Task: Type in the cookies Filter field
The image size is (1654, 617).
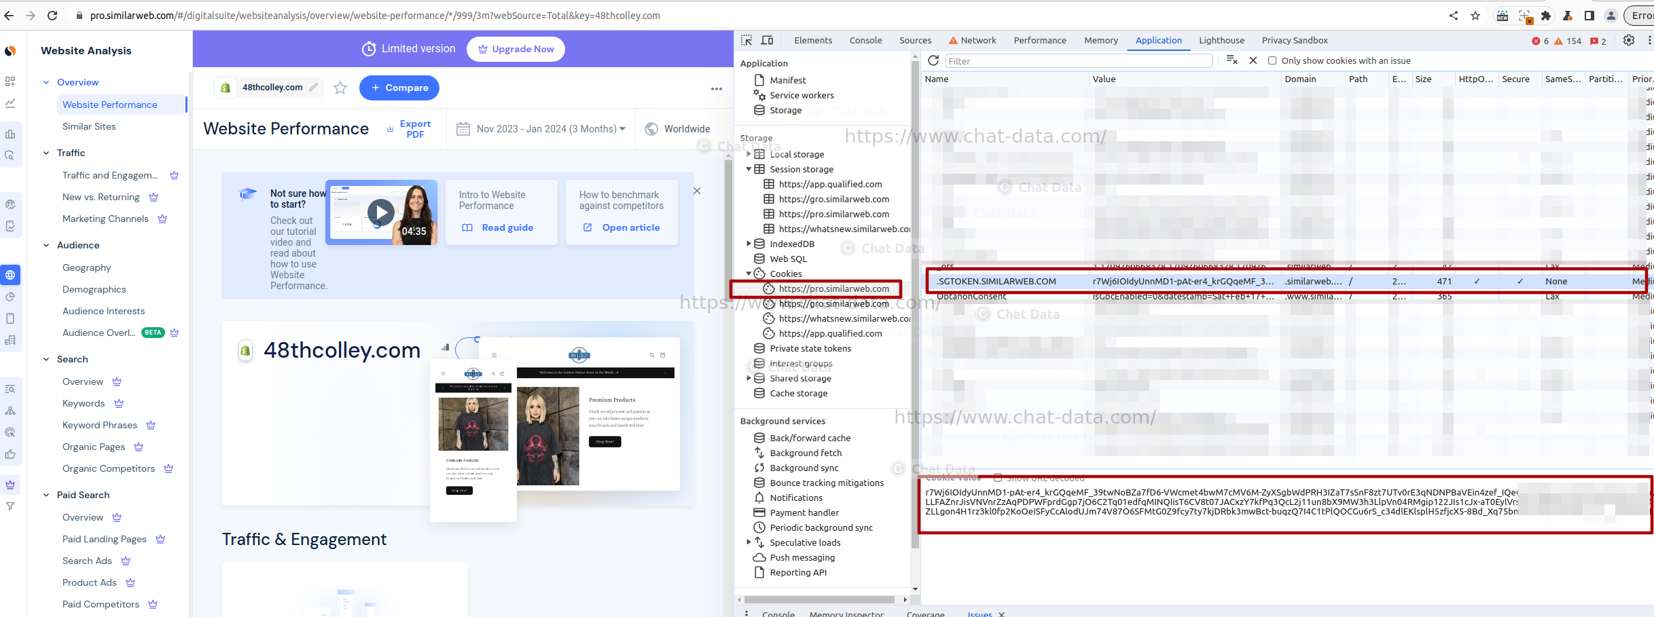Action: pos(1079,61)
